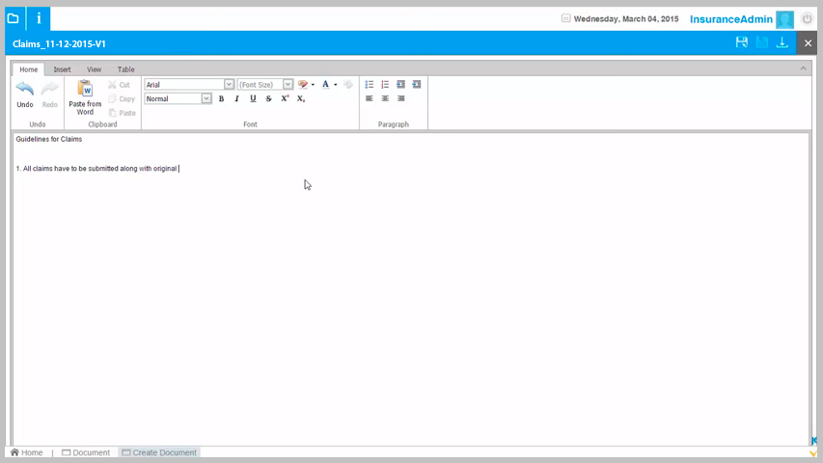This screenshot has width=823, height=463.
Task: Apply italic formatting
Action: (236, 98)
